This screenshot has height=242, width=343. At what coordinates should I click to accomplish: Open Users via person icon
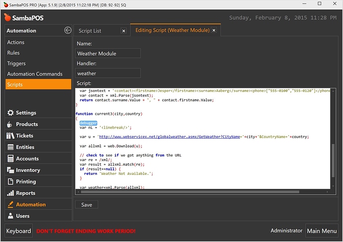click(x=10, y=216)
